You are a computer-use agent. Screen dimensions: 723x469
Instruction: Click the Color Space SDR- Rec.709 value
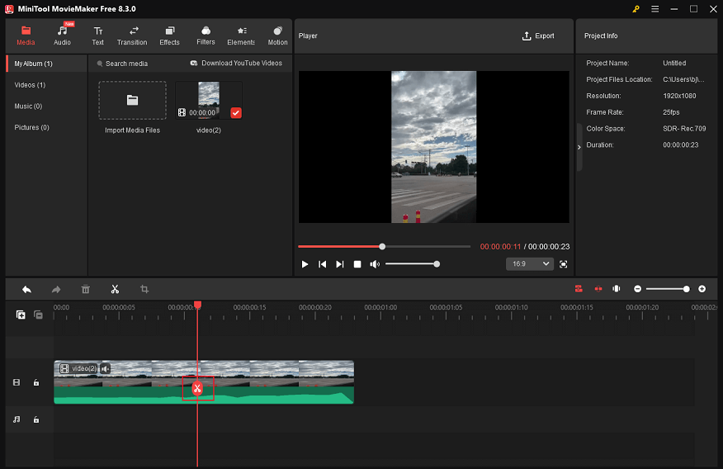[x=684, y=129]
